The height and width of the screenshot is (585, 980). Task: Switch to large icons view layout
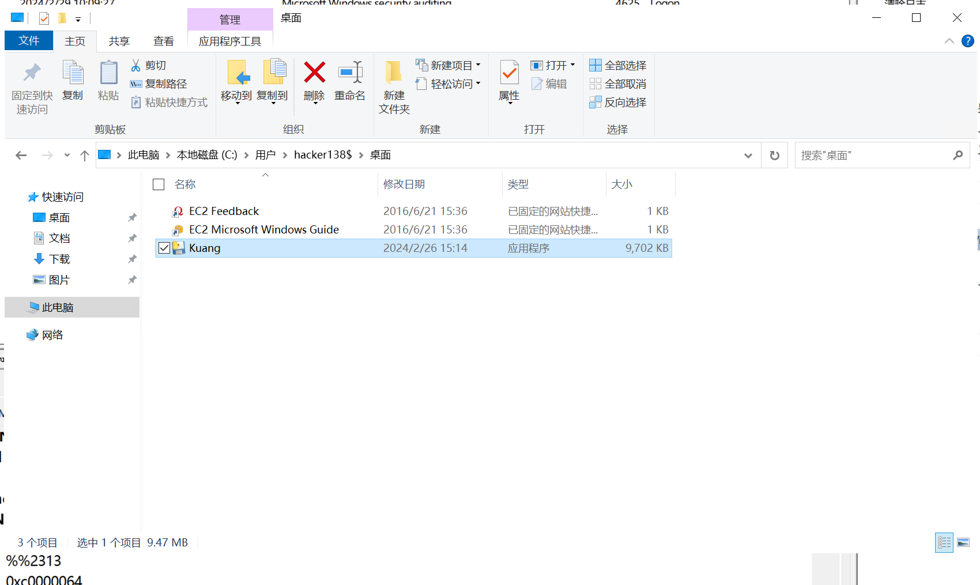pos(963,542)
